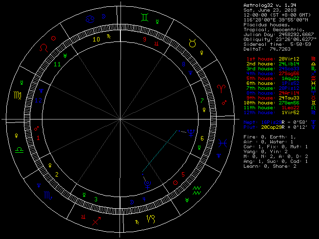Viewport: 319px width, 239px height.
Task: Click the green Uranus glyph near house 11
Action: [65, 56]
